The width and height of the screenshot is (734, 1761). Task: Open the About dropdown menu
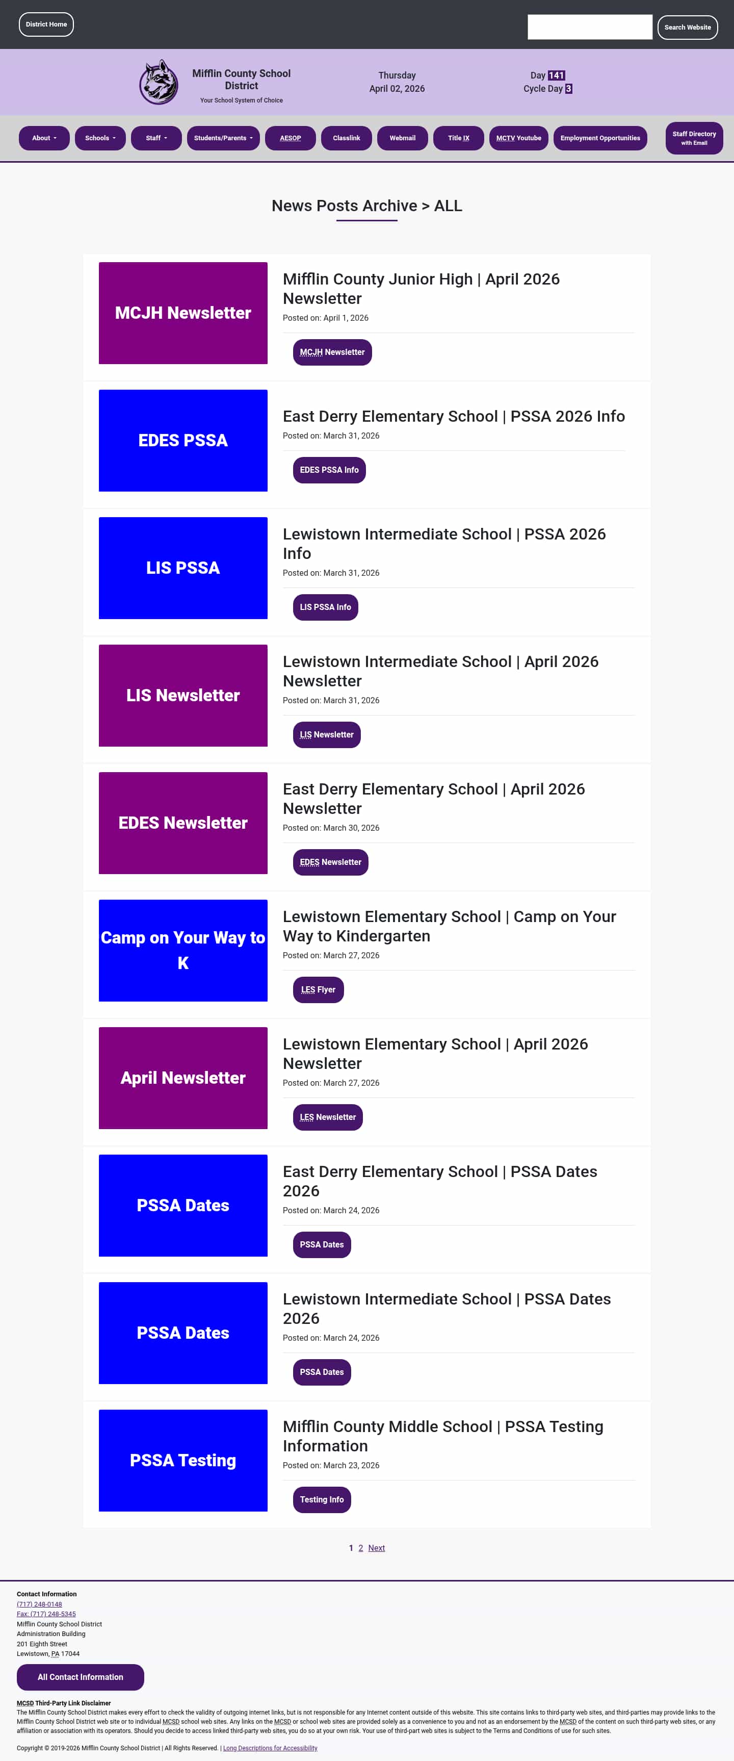coord(44,138)
